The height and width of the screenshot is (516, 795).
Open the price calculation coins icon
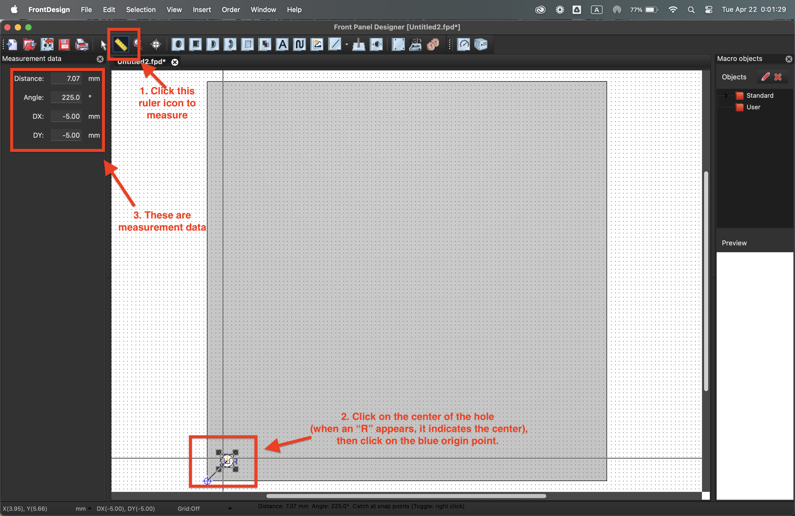coord(433,44)
